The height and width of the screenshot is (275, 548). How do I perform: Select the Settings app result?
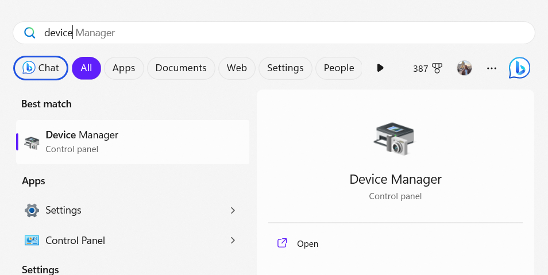tap(133, 210)
